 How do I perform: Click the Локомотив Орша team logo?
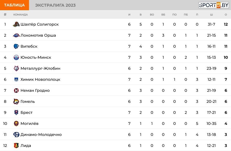(x=16, y=35)
